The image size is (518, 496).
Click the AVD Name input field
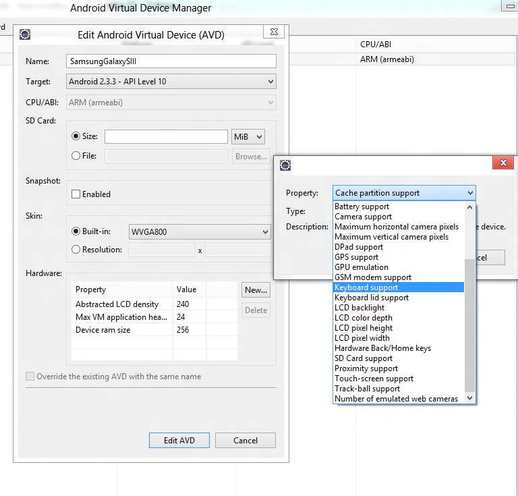point(171,61)
